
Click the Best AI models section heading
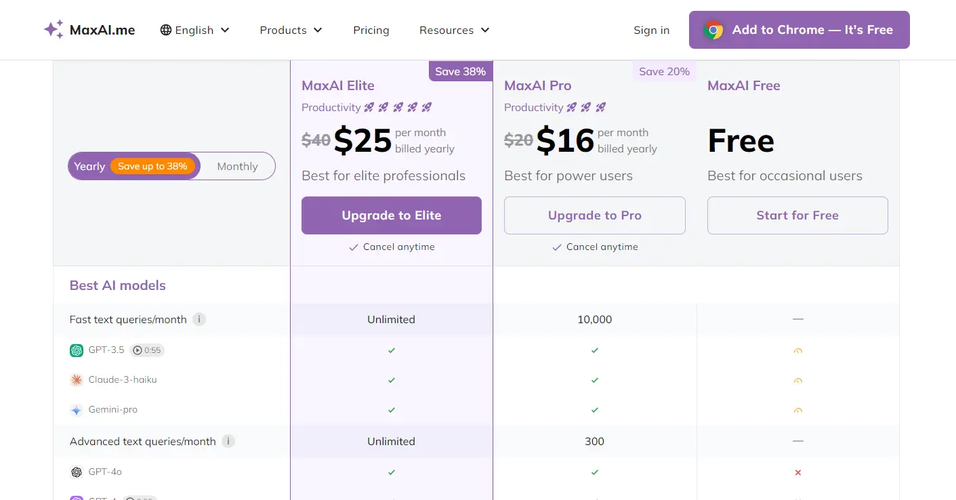pos(118,285)
